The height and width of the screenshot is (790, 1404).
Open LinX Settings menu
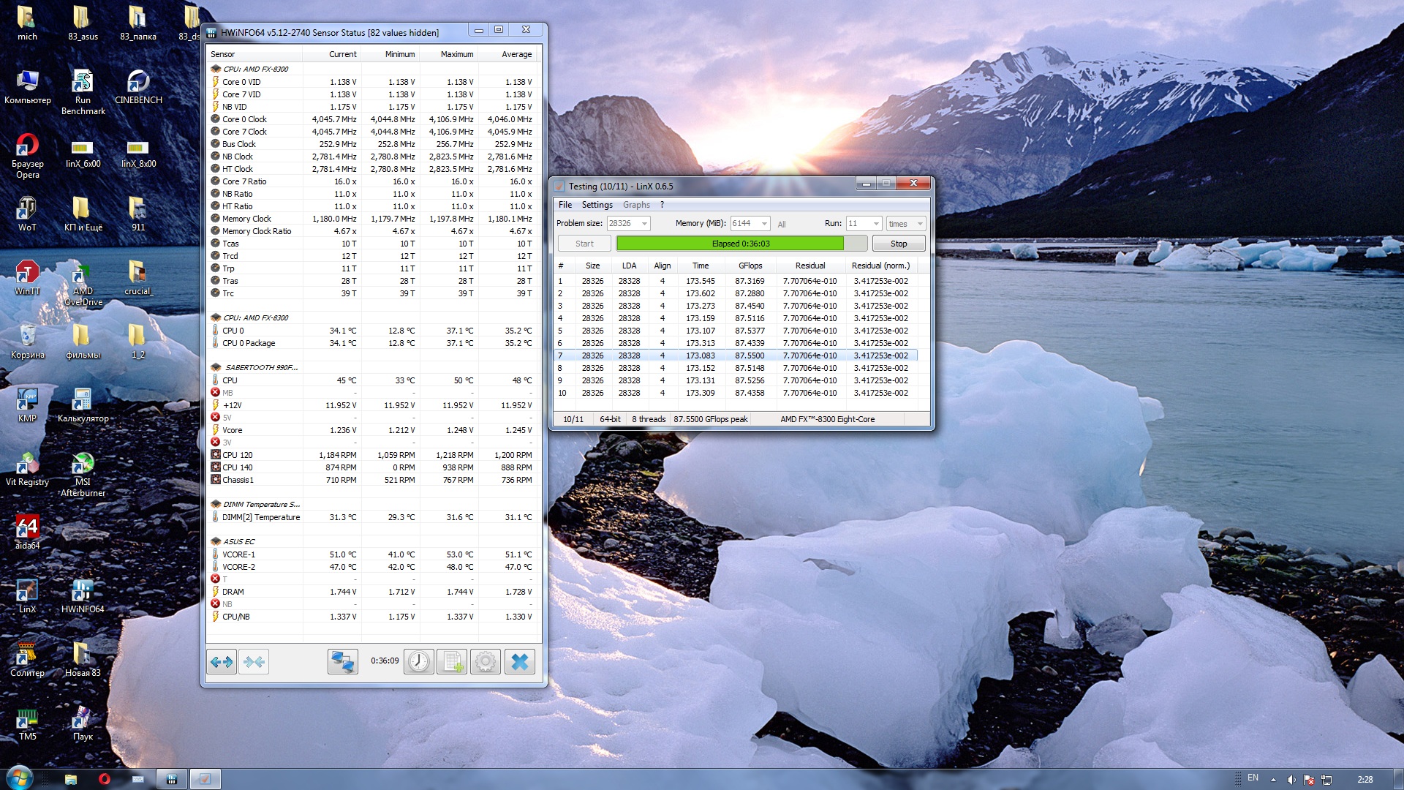[597, 205]
